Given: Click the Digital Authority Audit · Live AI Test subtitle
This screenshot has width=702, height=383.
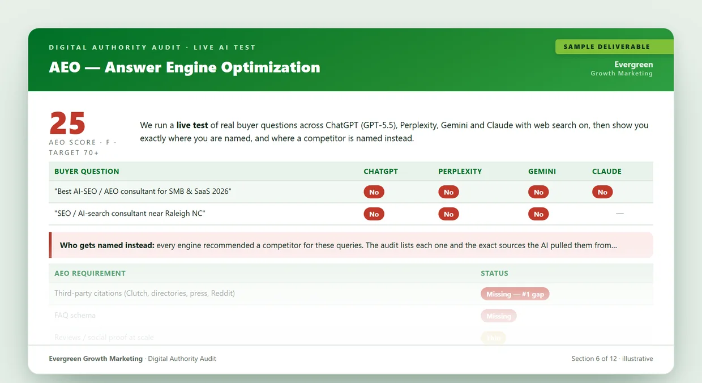Looking at the screenshot, I should (x=152, y=47).
